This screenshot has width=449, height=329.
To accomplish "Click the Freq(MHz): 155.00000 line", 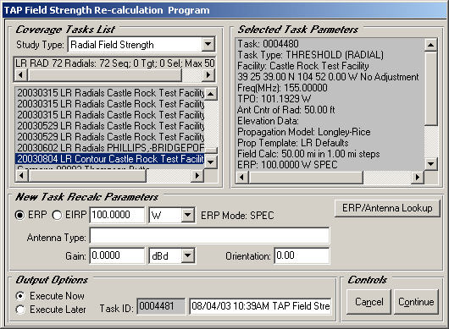I will click(x=282, y=88).
